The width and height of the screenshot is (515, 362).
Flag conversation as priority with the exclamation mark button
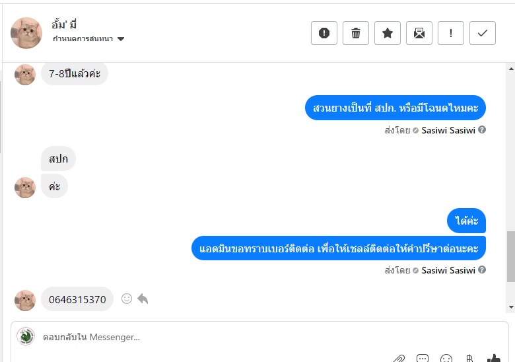click(x=451, y=33)
